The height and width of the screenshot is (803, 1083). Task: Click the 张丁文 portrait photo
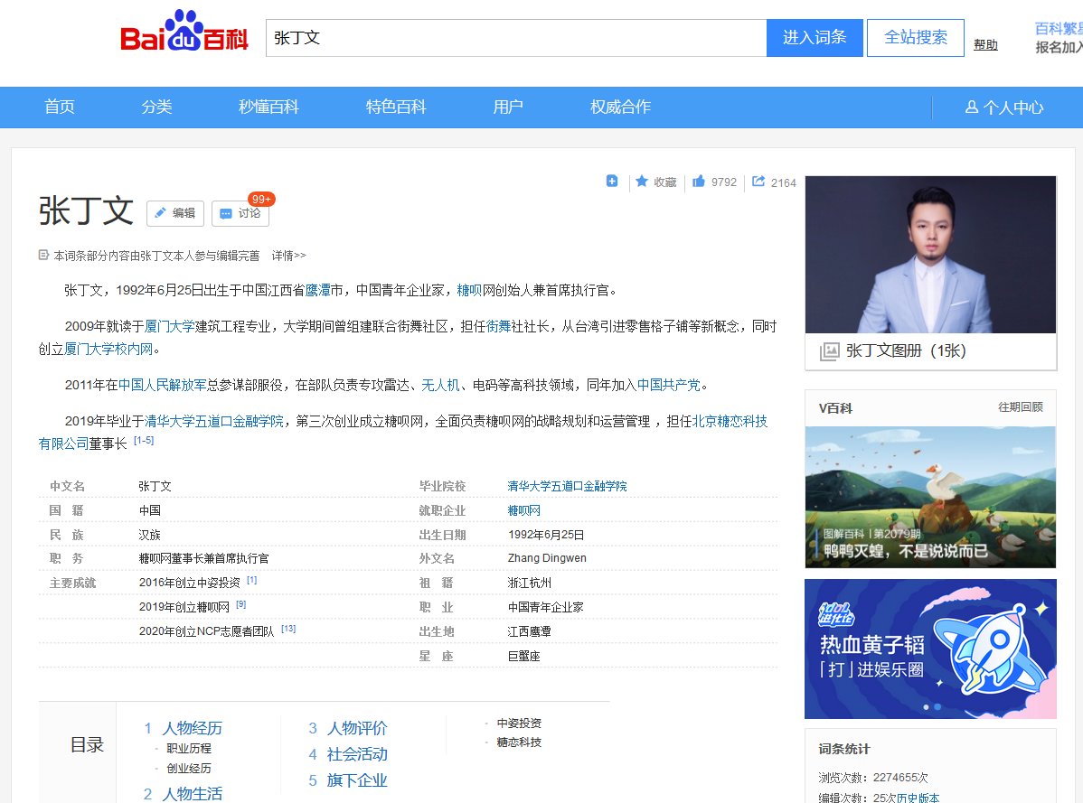(930, 255)
